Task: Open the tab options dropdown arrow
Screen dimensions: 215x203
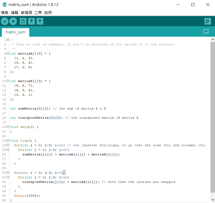Action: 206,31
